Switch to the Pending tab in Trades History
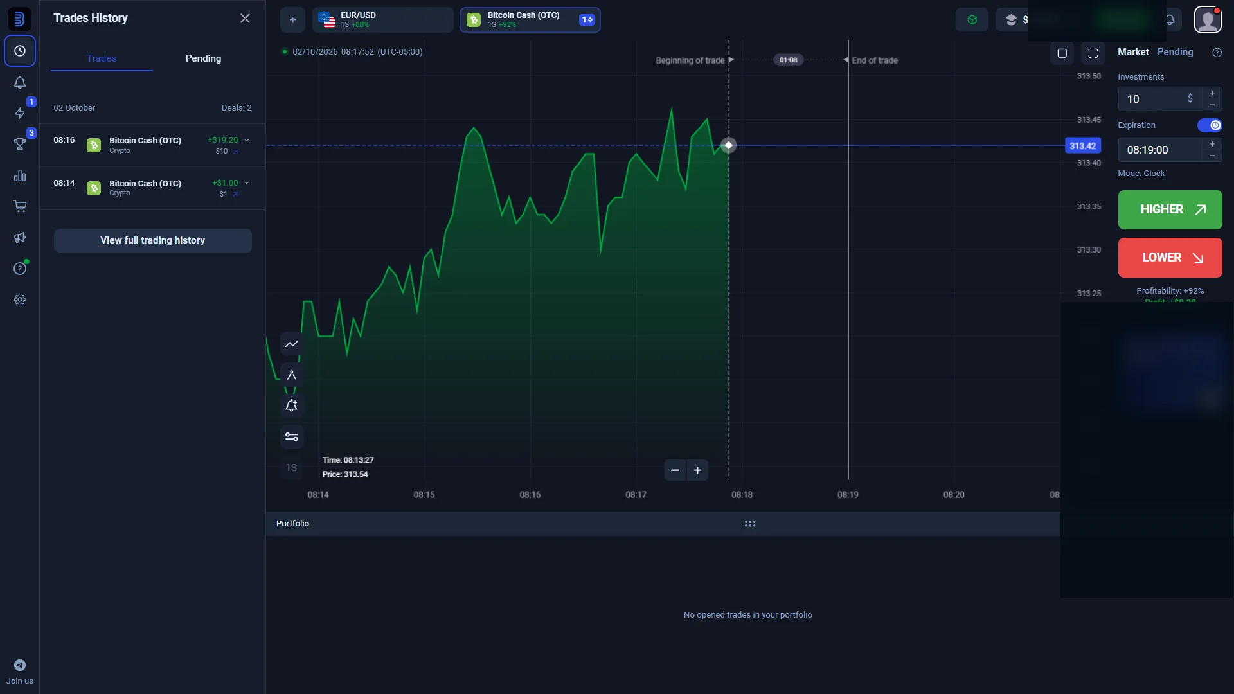 click(x=203, y=58)
